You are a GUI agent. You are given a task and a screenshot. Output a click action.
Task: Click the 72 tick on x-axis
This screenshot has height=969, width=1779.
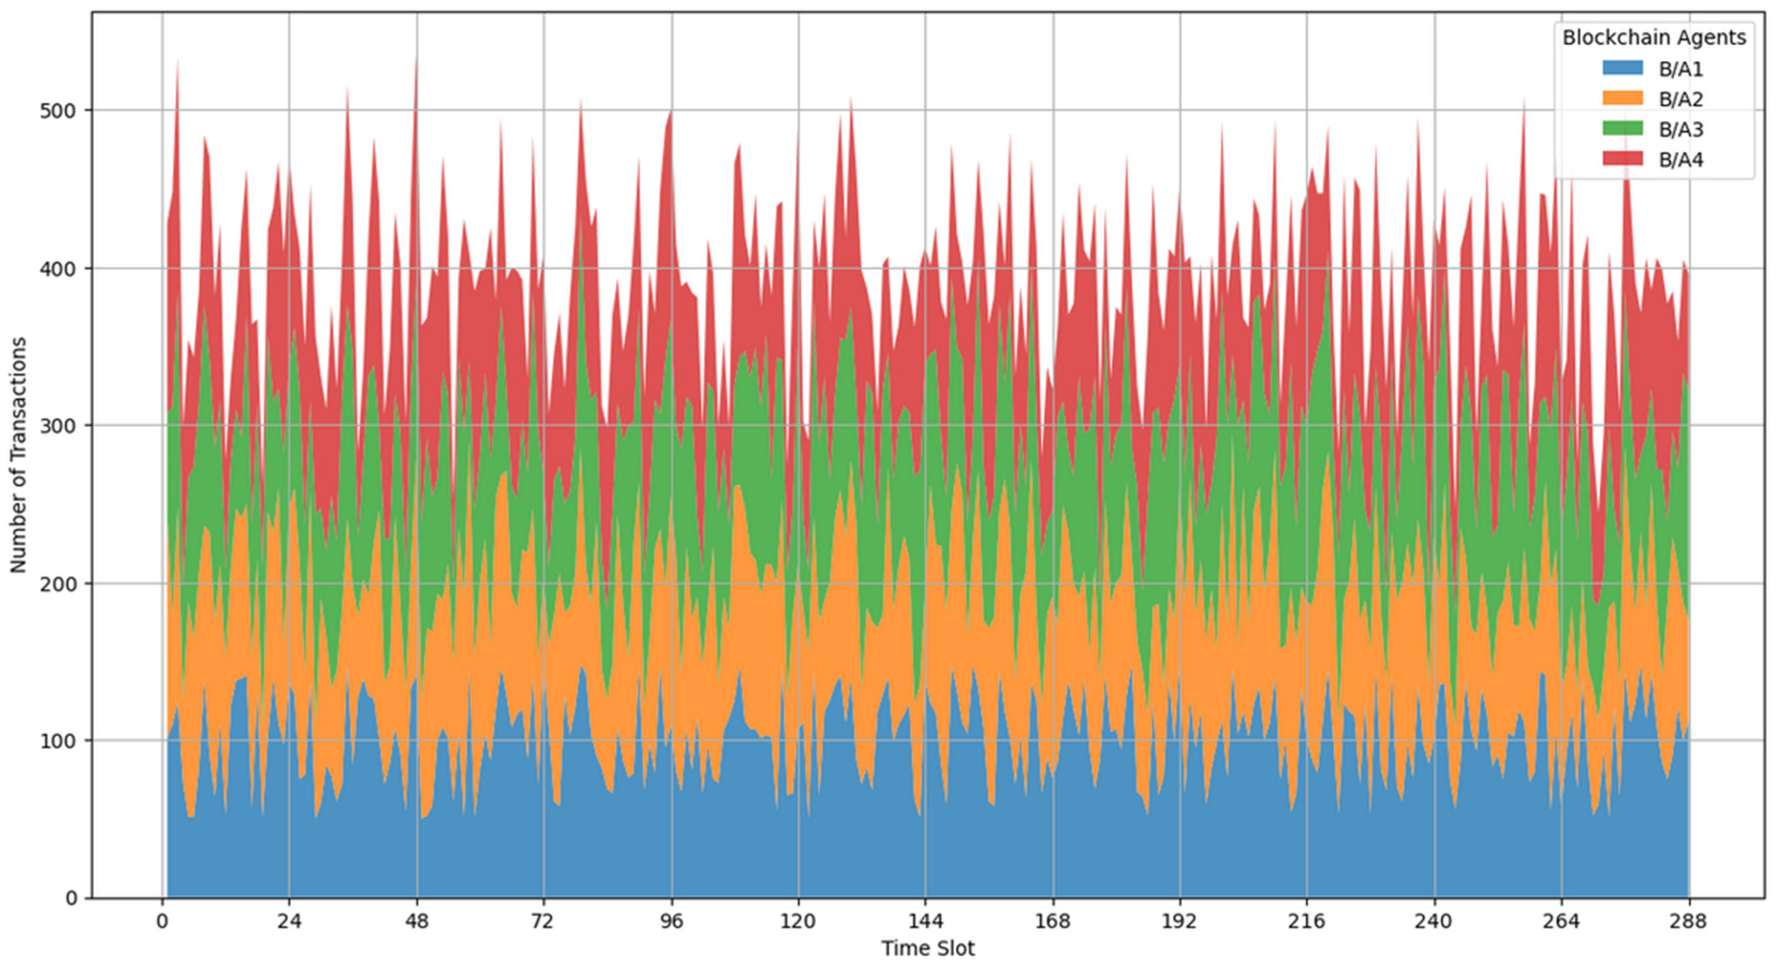click(x=543, y=921)
